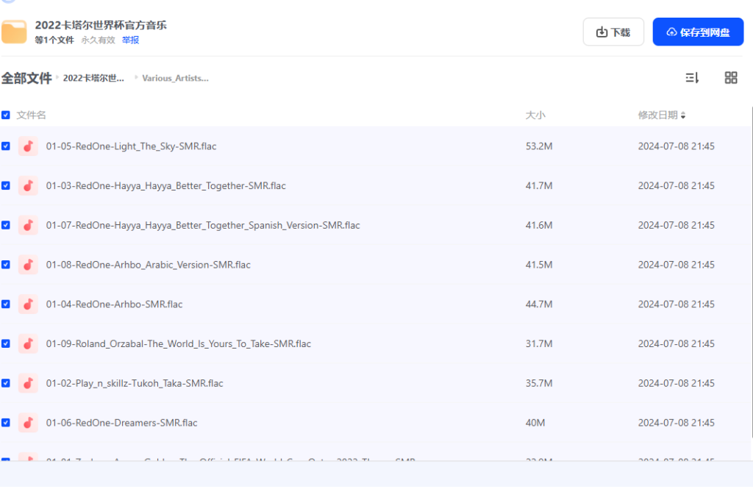Click the 大小 column header
This screenshot has height=503, width=753.
click(x=535, y=115)
